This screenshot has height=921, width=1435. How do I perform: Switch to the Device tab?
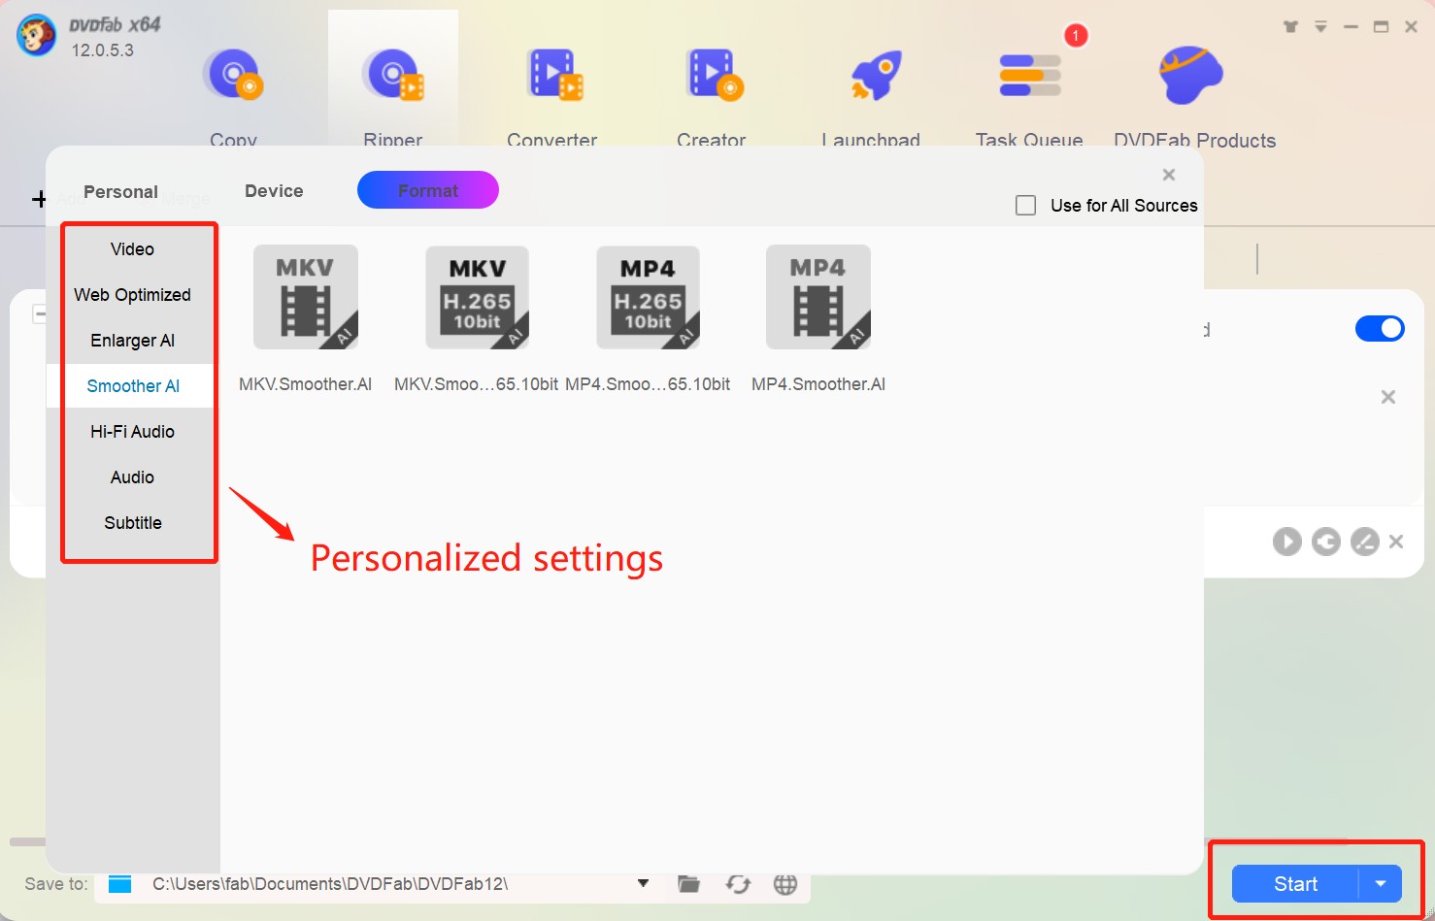(x=274, y=191)
